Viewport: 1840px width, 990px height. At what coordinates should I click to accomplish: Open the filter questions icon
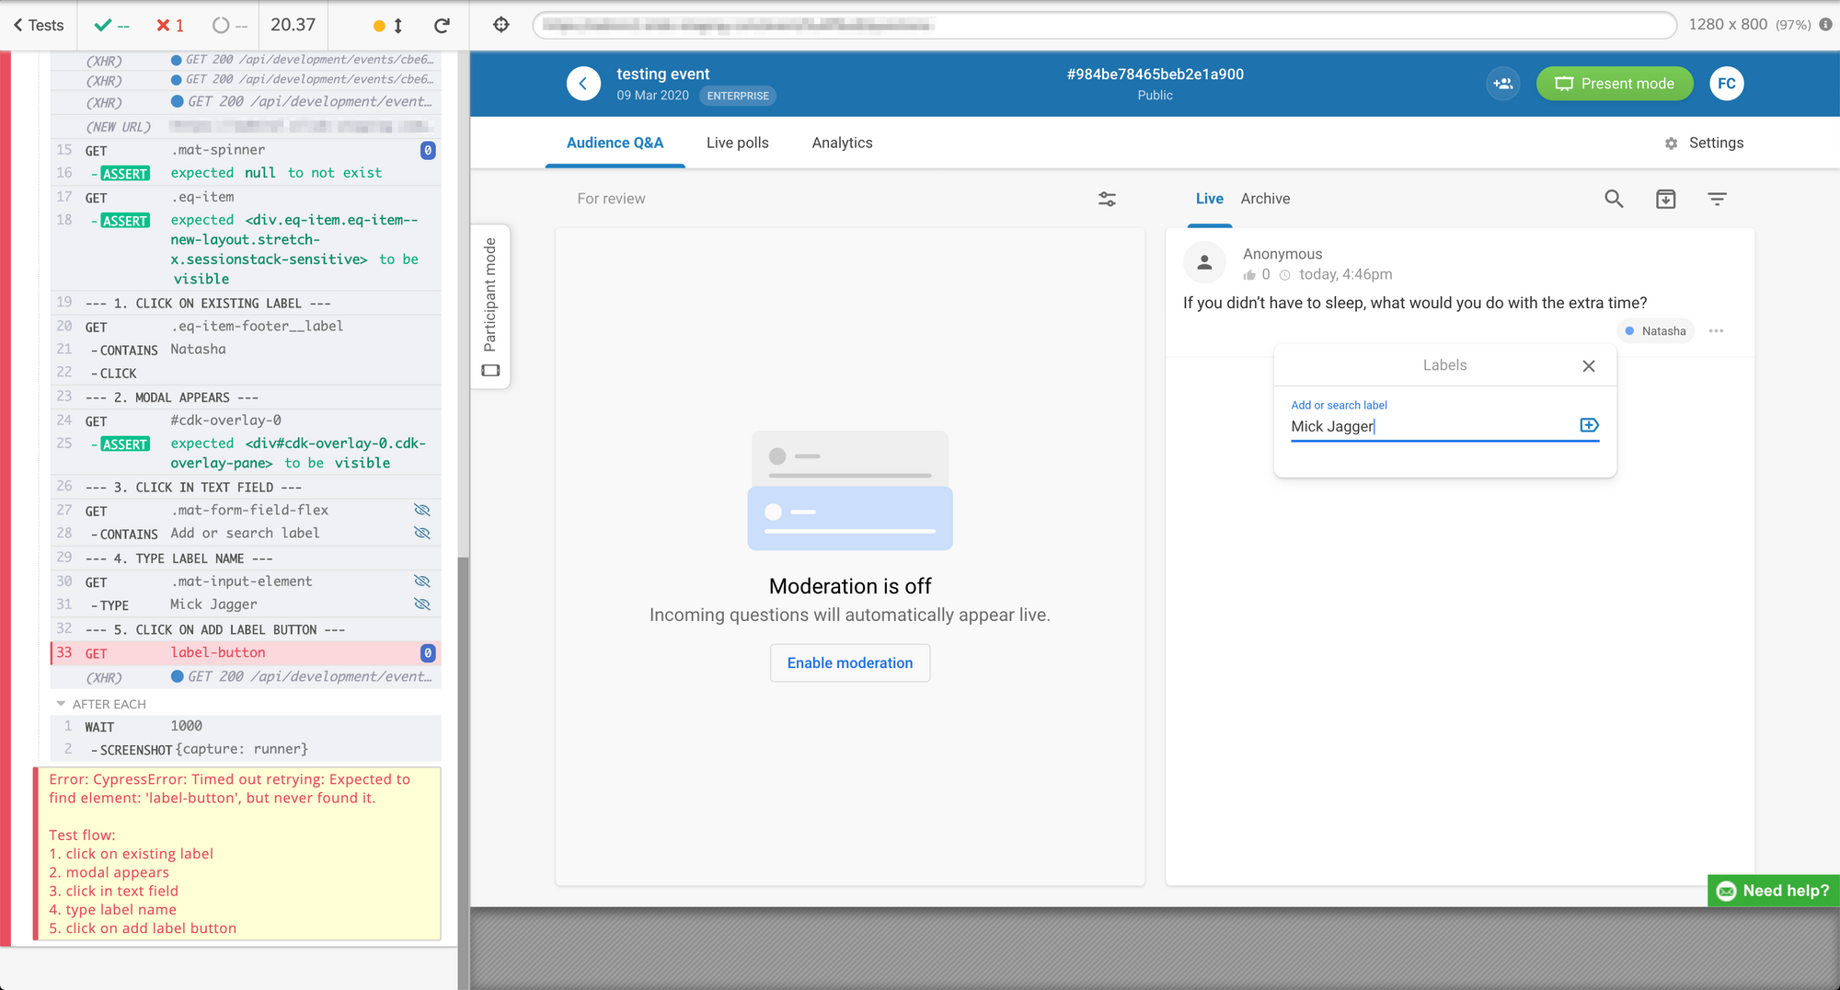click(1717, 199)
